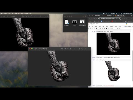Open a new browser tab with plus button
This screenshot has height=100, width=133.
[x=126, y=16]
